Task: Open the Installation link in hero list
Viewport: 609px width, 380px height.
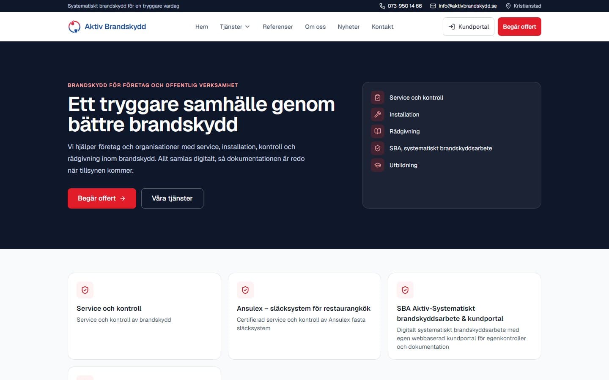Action: (404, 114)
